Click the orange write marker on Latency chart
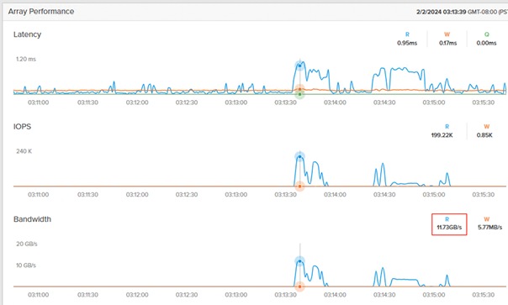 pyautogui.click(x=300, y=89)
